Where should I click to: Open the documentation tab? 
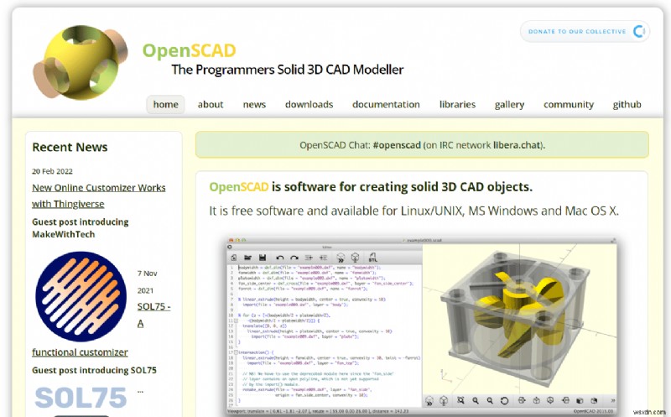click(386, 105)
